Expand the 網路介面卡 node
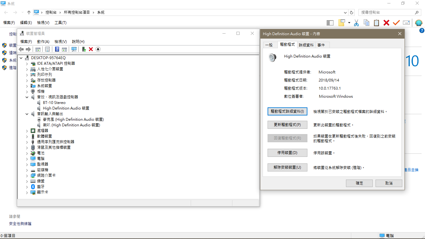The image size is (425, 239). [27, 176]
